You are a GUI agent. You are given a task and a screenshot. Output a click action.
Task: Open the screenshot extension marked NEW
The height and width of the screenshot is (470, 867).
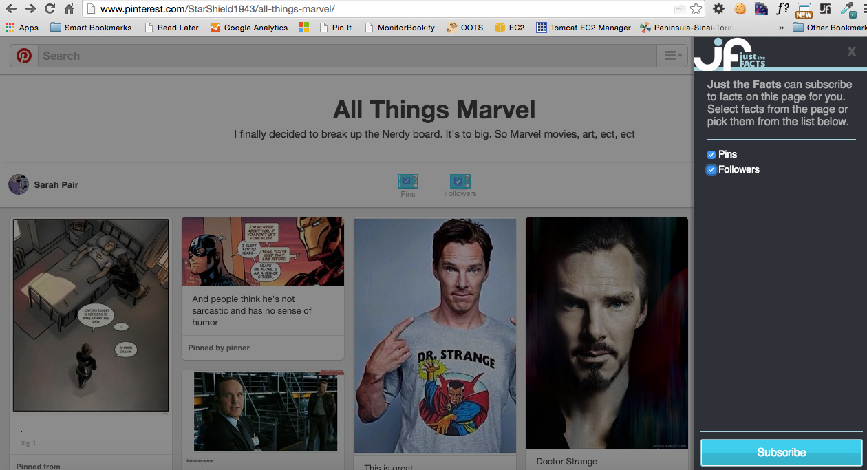tap(804, 10)
